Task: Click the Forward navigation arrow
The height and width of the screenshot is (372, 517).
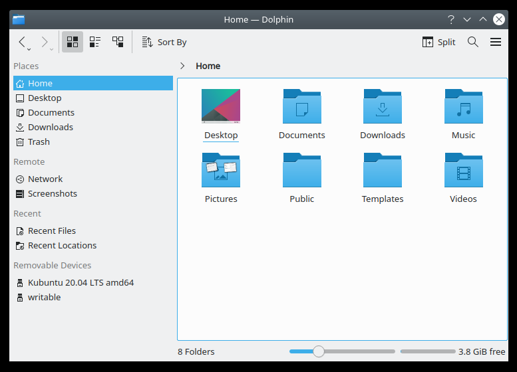Action: point(45,42)
